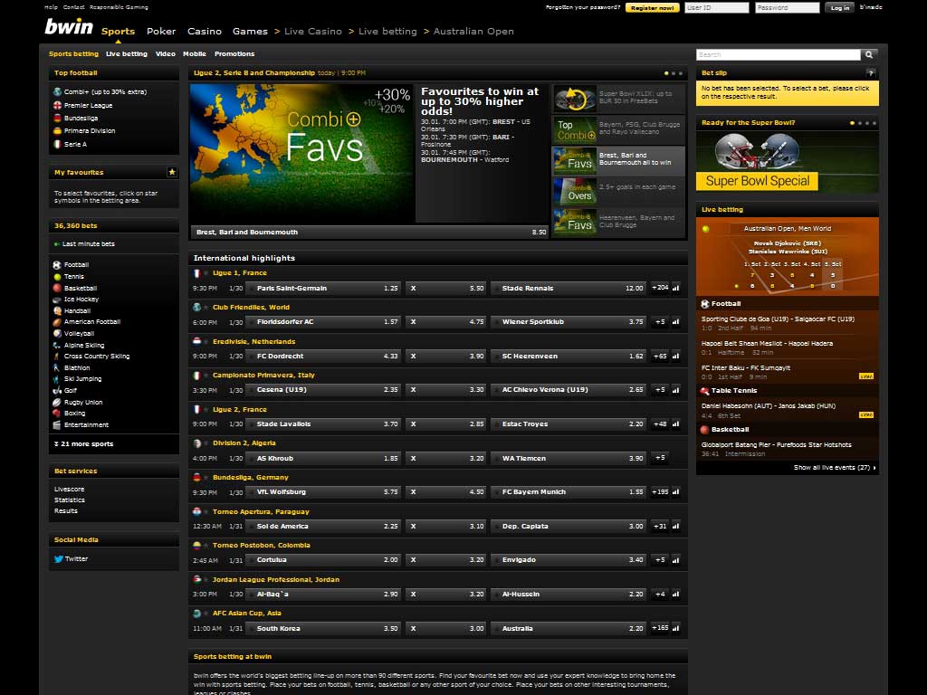Image resolution: width=927 pixels, height=695 pixels.
Task: Click the My favourites star icon
Action: click(172, 172)
